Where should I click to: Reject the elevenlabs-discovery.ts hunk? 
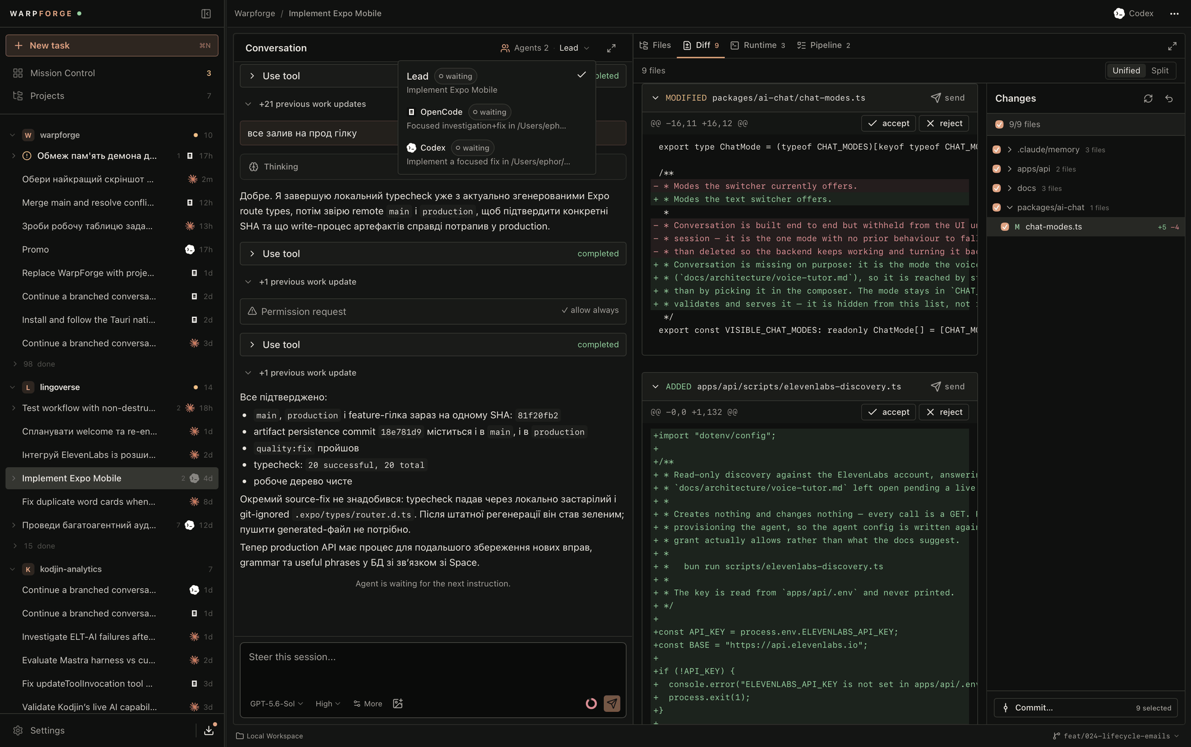coord(944,412)
